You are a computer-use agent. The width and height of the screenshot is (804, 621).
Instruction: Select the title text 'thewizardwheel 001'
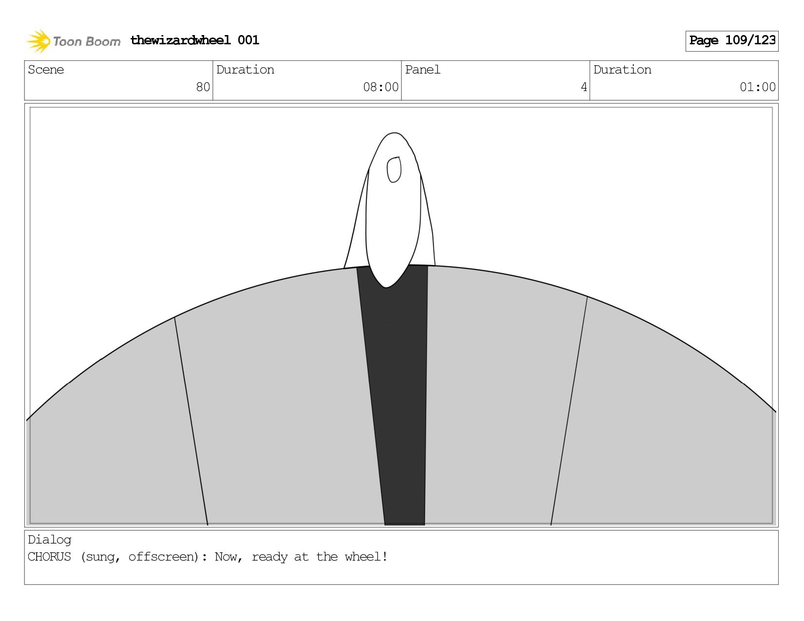coord(194,40)
